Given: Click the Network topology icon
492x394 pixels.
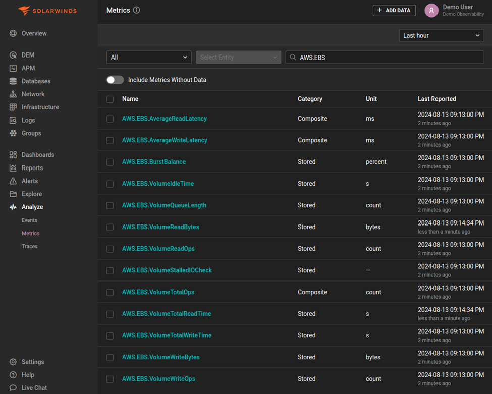Looking at the screenshot, I should coord(13,94).
